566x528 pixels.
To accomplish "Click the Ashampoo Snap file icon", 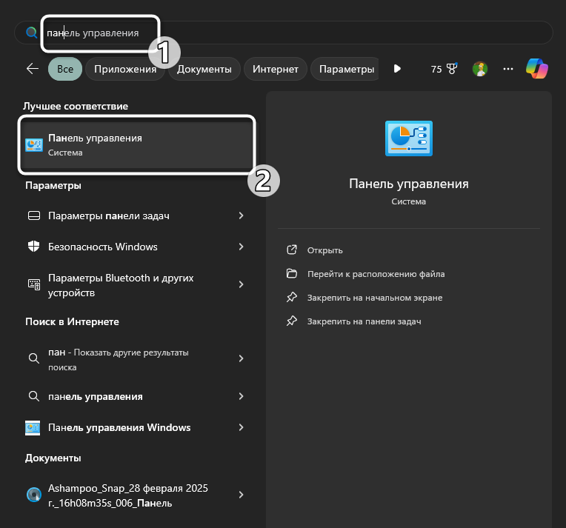I will [34, 495].
